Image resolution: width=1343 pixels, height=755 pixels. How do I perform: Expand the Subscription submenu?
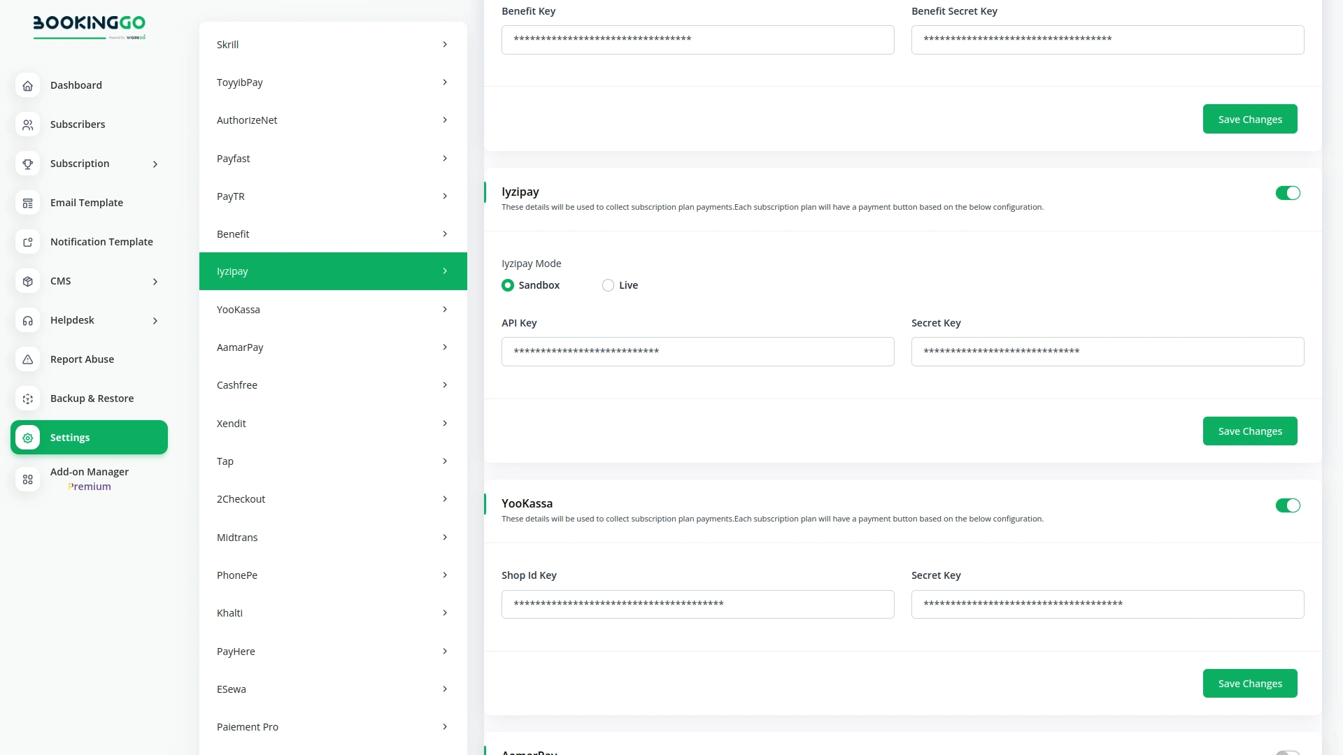coord(155,164)
